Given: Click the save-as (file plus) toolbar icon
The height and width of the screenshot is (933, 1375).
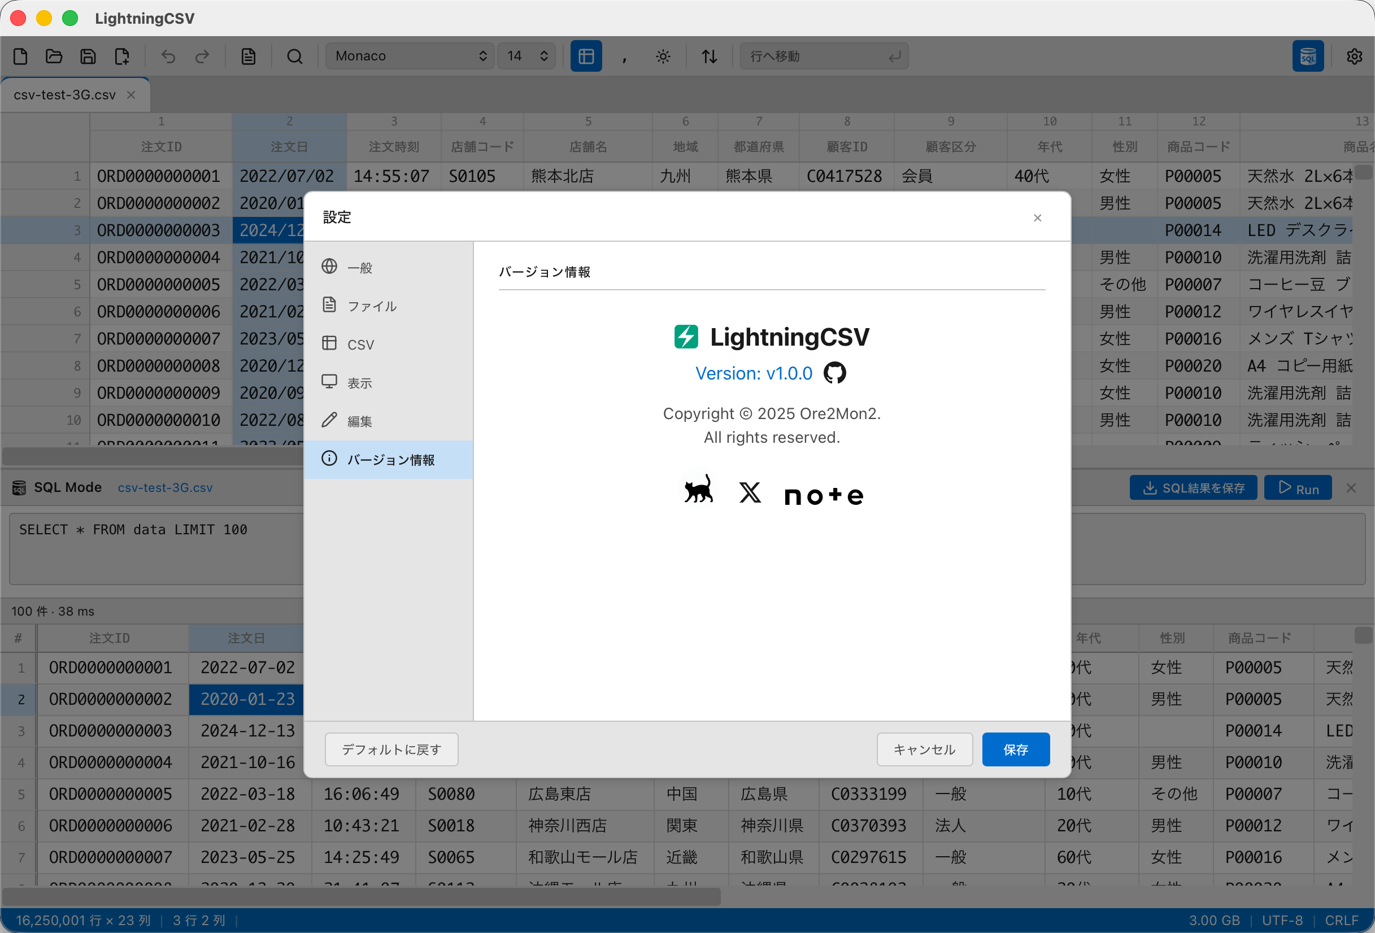Looking at the screenshot, I should tap(122, 56).
